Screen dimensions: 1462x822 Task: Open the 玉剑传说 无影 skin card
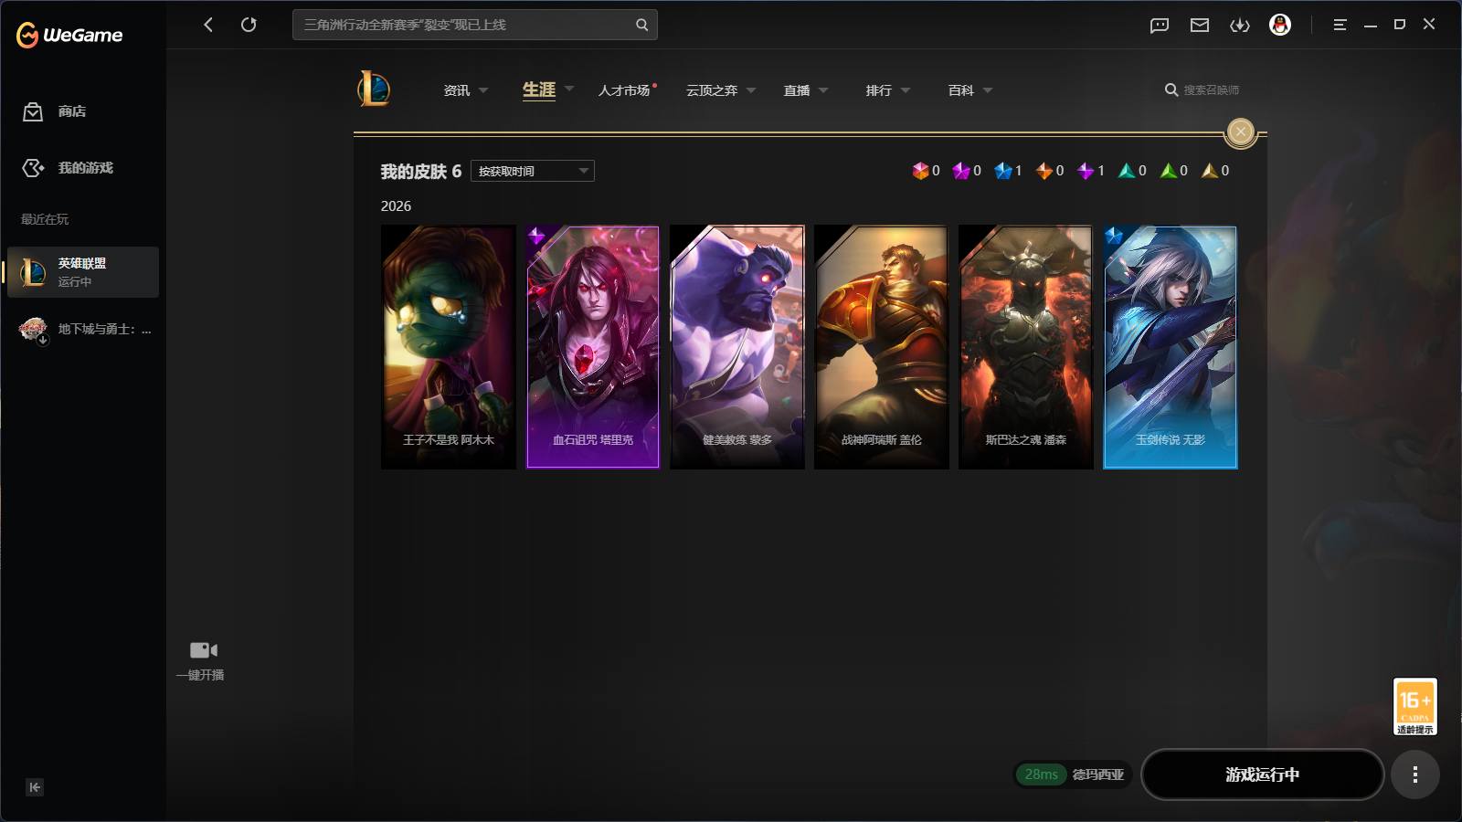(1171, 347)
